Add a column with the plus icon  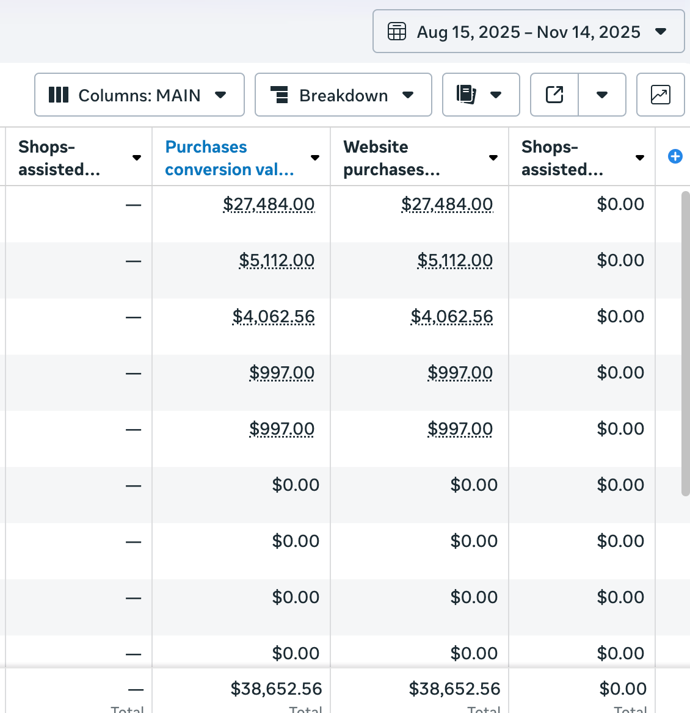point(675,157)
